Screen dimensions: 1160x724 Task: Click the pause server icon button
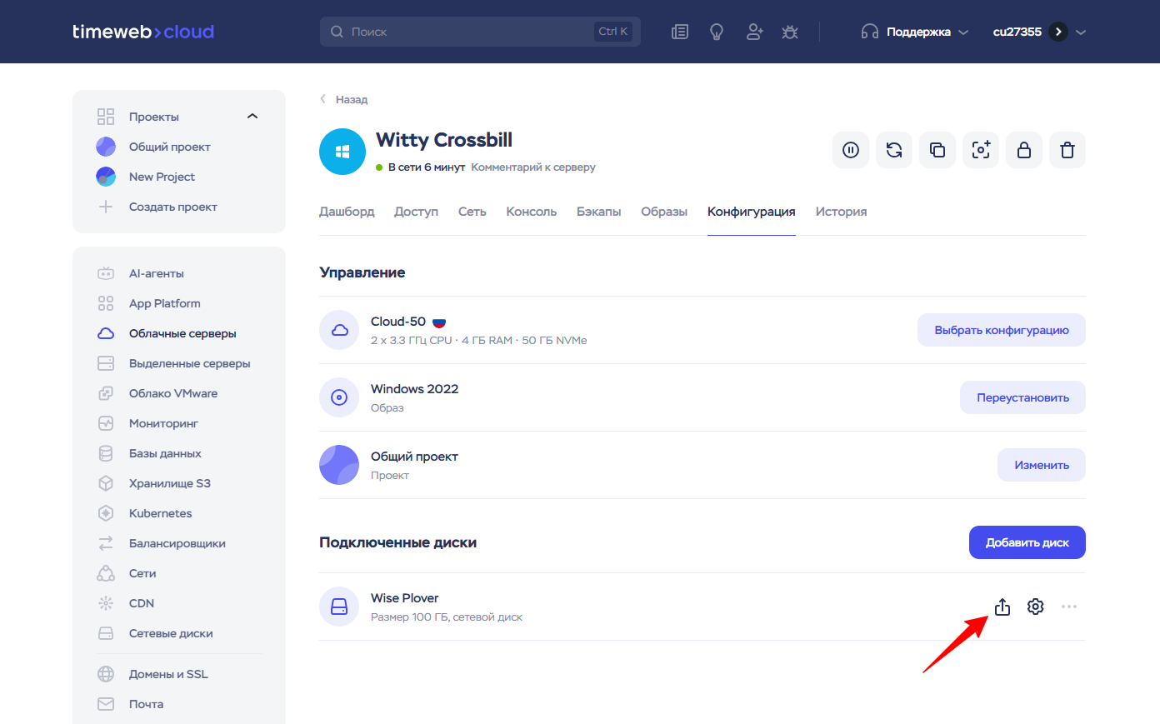[851, 150]
